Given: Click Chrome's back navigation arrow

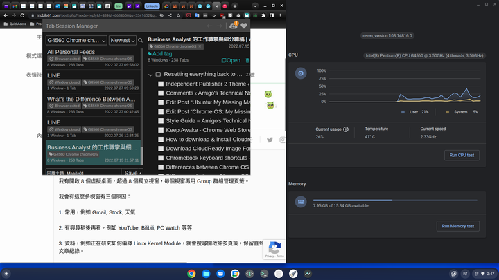Looking at the screenshot, I should pyautogui.click(x=6, y=15).
